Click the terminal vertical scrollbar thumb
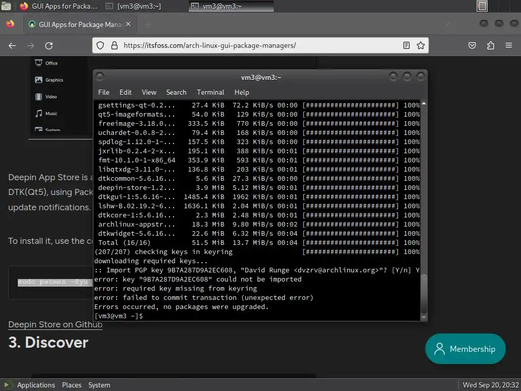Image resolution: width=521 pixels, height=391 pixels. point(424,293)
